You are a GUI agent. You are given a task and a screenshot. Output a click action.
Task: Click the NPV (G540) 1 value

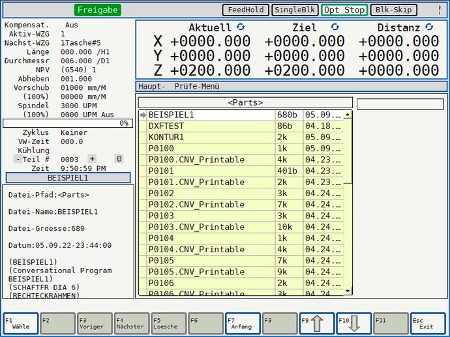[x=78, y=70]
